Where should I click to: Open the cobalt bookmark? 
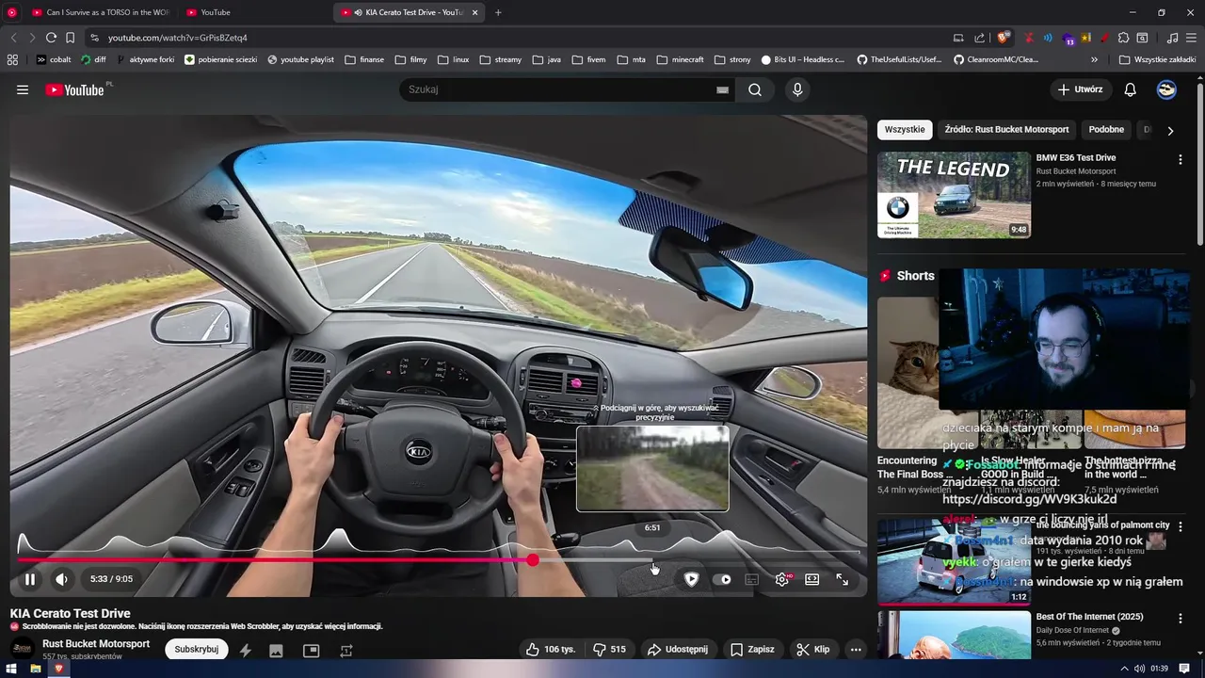coord(54,59)
